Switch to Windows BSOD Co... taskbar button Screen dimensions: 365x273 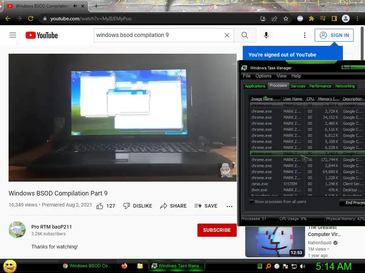[x=87, y=266]
